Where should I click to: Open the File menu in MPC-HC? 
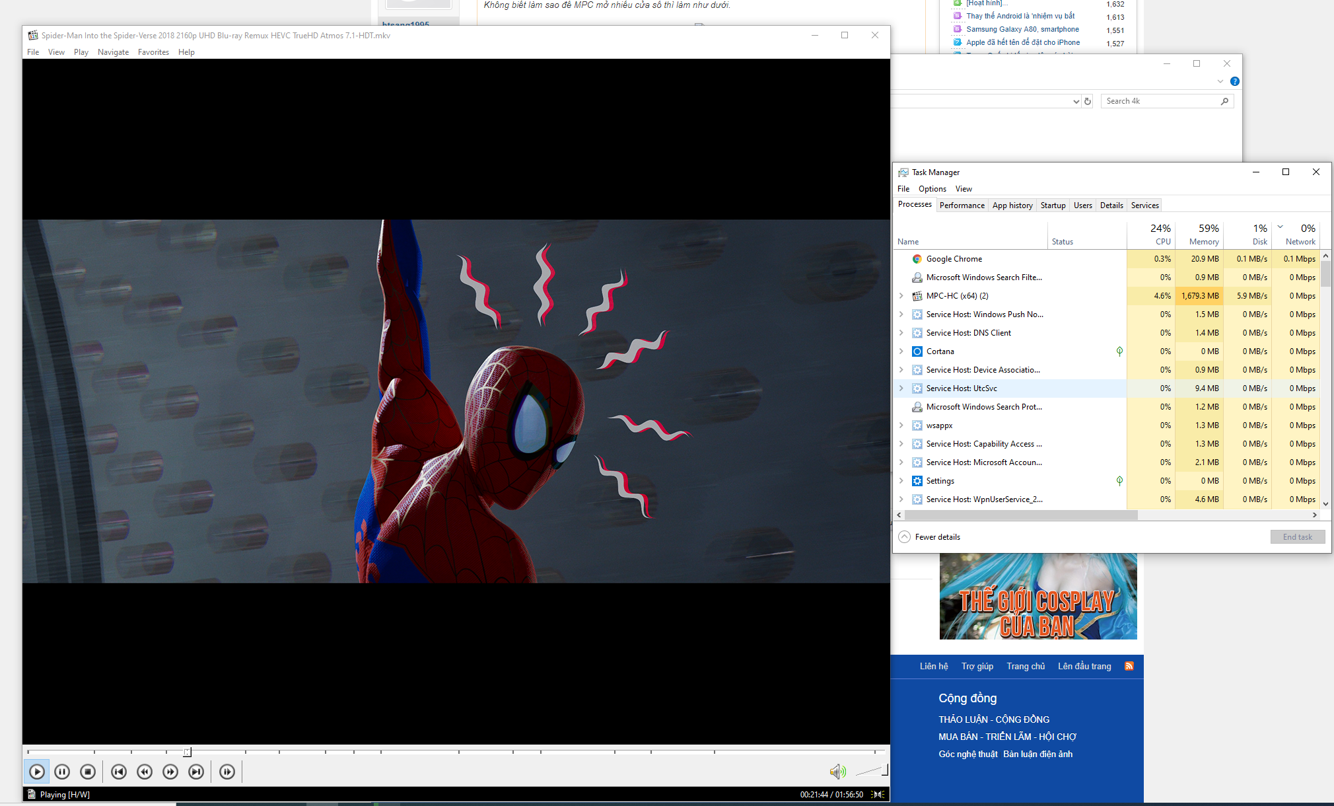[33, 52]
